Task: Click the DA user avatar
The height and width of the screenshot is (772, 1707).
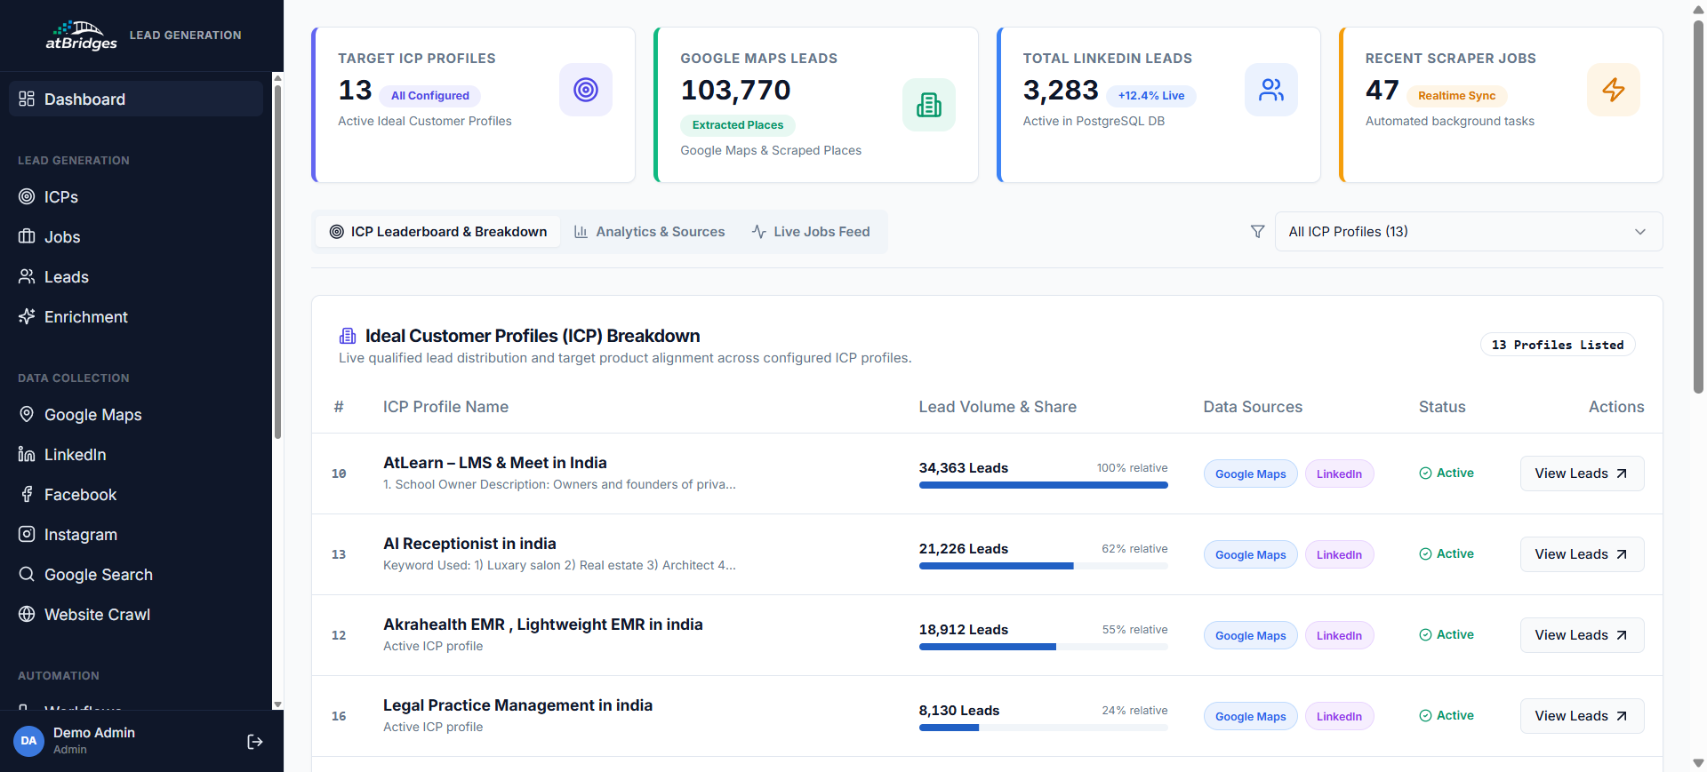Action: [x=28, y=741]
